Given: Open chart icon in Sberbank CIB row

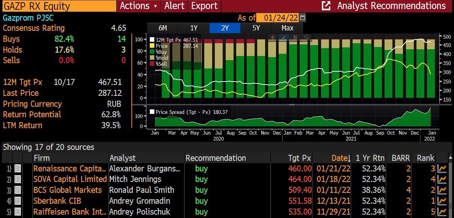Looking at the screenshot, I should [442, 201].
